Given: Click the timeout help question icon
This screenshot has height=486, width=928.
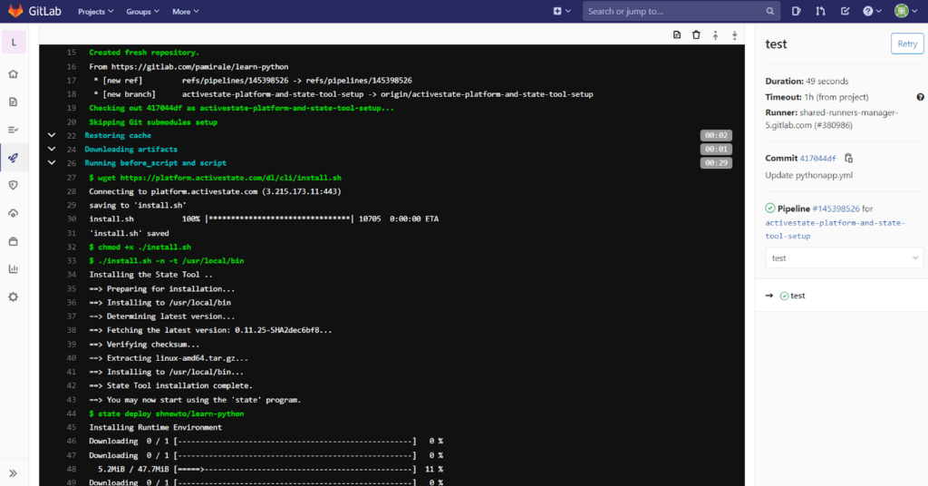Looking at the screenshot, I should click(921, 97).
